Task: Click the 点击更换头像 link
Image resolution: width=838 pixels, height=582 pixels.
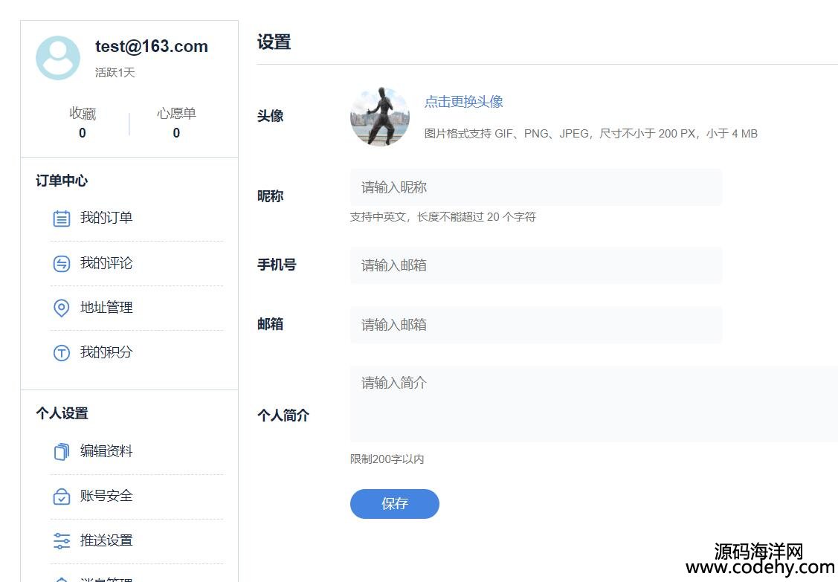Action: click(463, 102)
